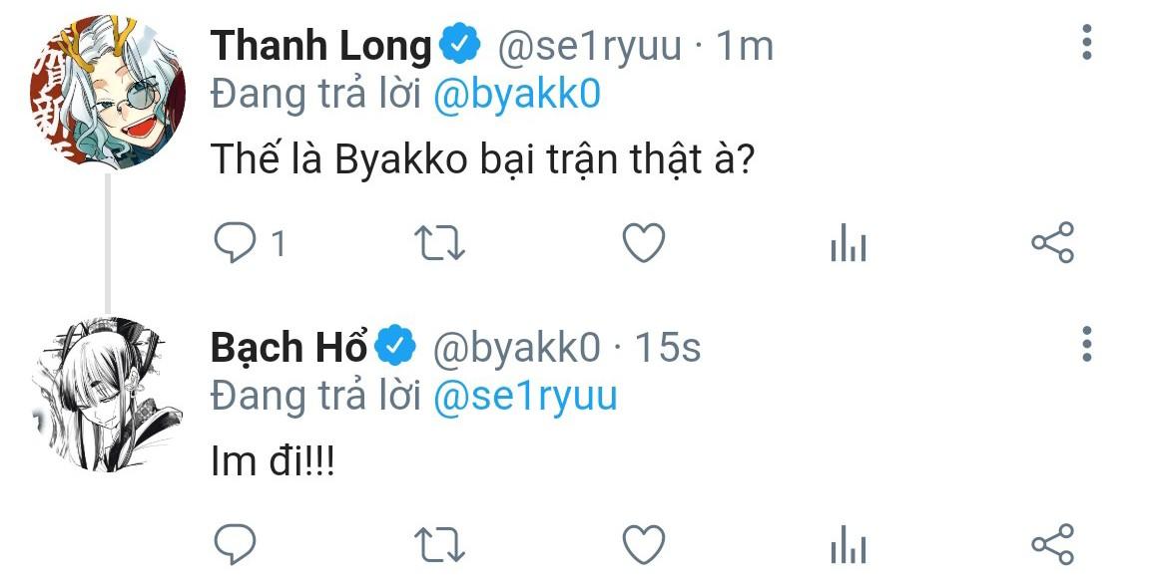The height and width of the screenshot is (580, 1150).
Task: View analytics for Thanh Long's tweet
Action: click(849, 244)
